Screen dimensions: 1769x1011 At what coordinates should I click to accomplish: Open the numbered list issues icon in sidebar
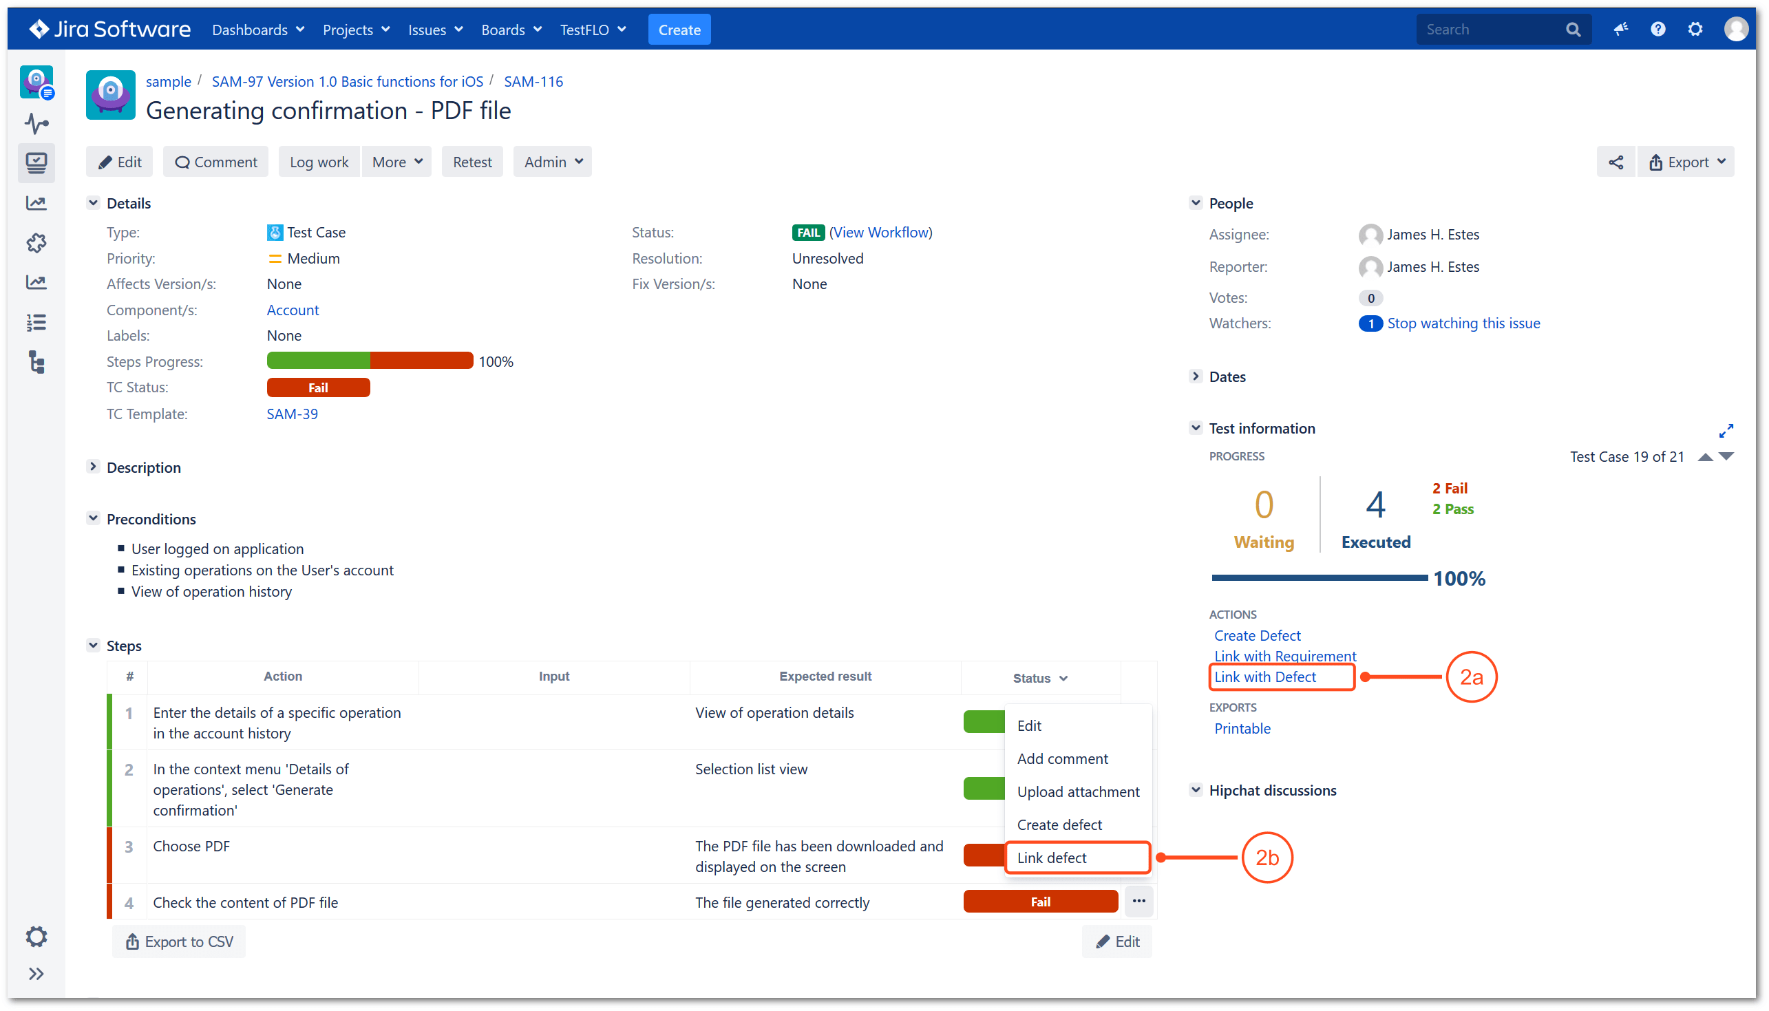coord(36,321)
